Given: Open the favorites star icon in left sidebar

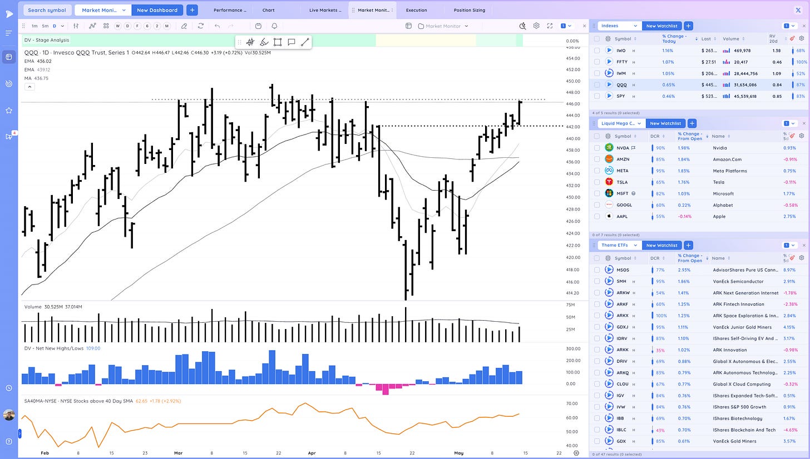Looking at the screenshot, I should [8, 111].
